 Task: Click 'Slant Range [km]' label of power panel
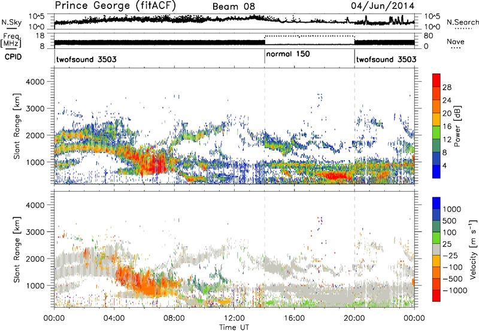pos(17,126)
